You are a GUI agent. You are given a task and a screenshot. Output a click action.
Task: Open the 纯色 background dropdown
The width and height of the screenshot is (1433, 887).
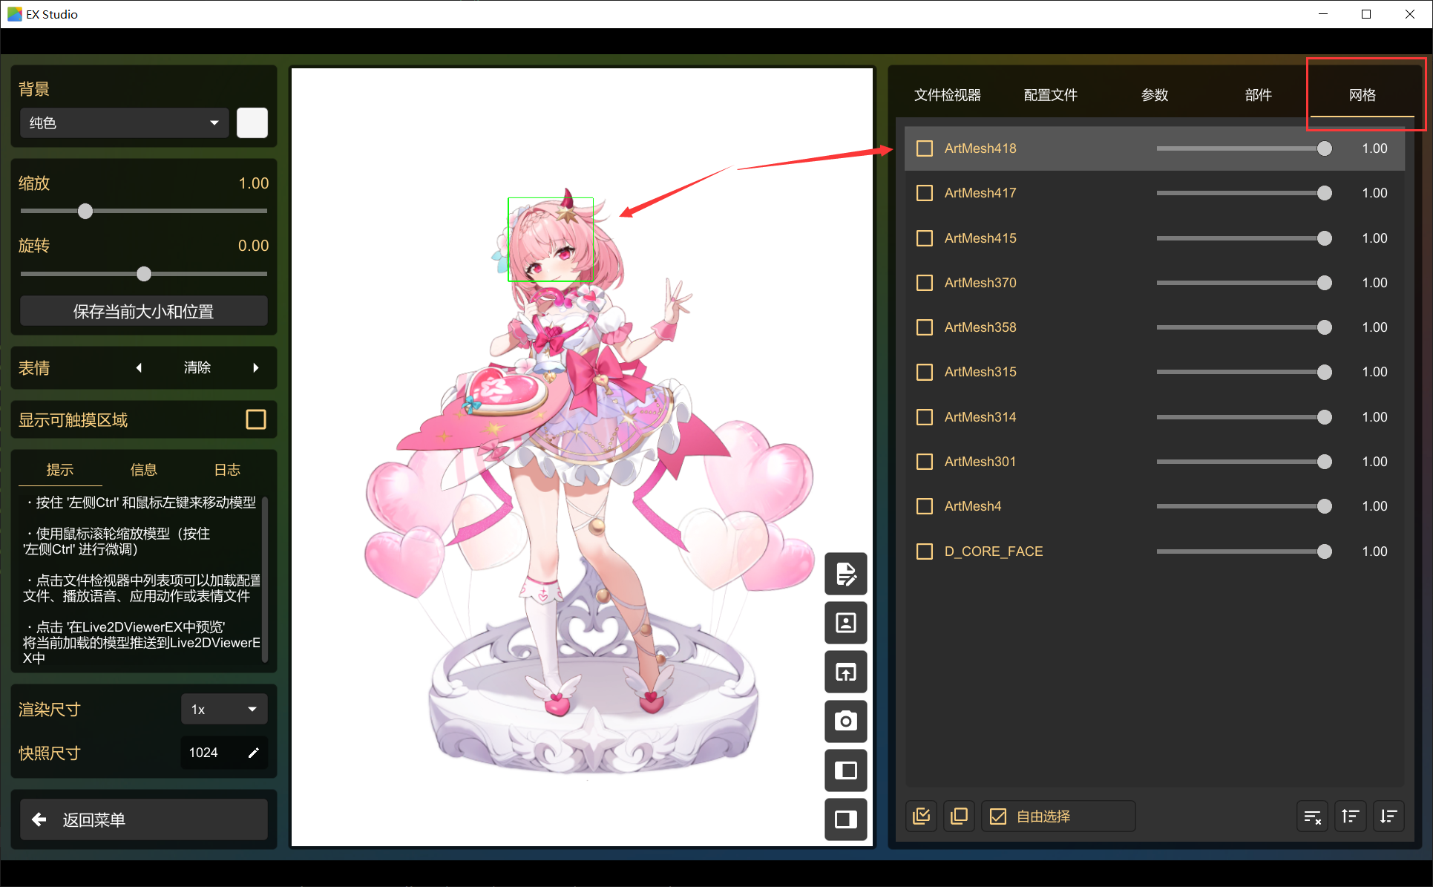pyautogui.click(x=124, y=123)
